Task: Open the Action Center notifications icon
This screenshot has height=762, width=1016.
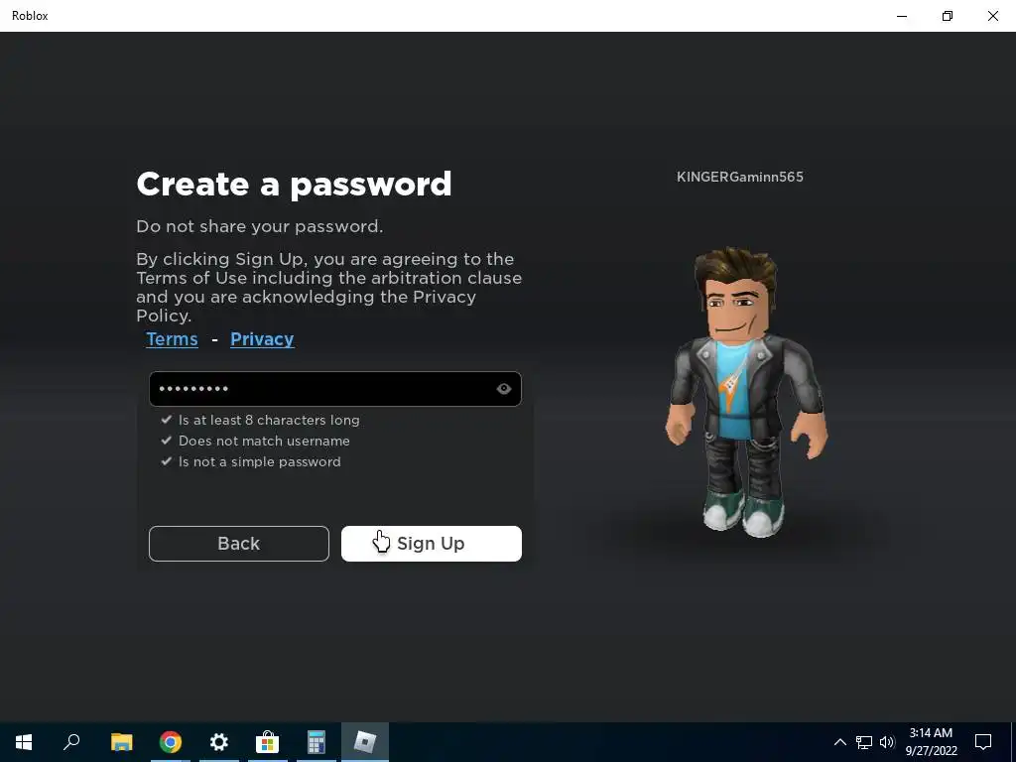Action: [x=983, y=742]
